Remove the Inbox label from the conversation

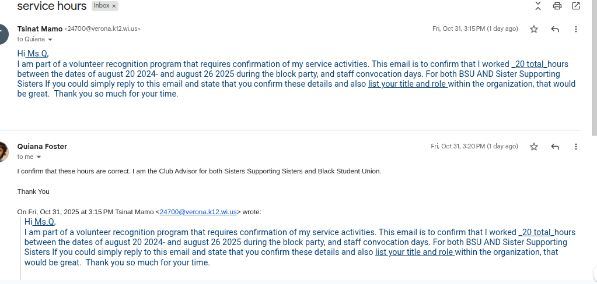coord(114,6)
